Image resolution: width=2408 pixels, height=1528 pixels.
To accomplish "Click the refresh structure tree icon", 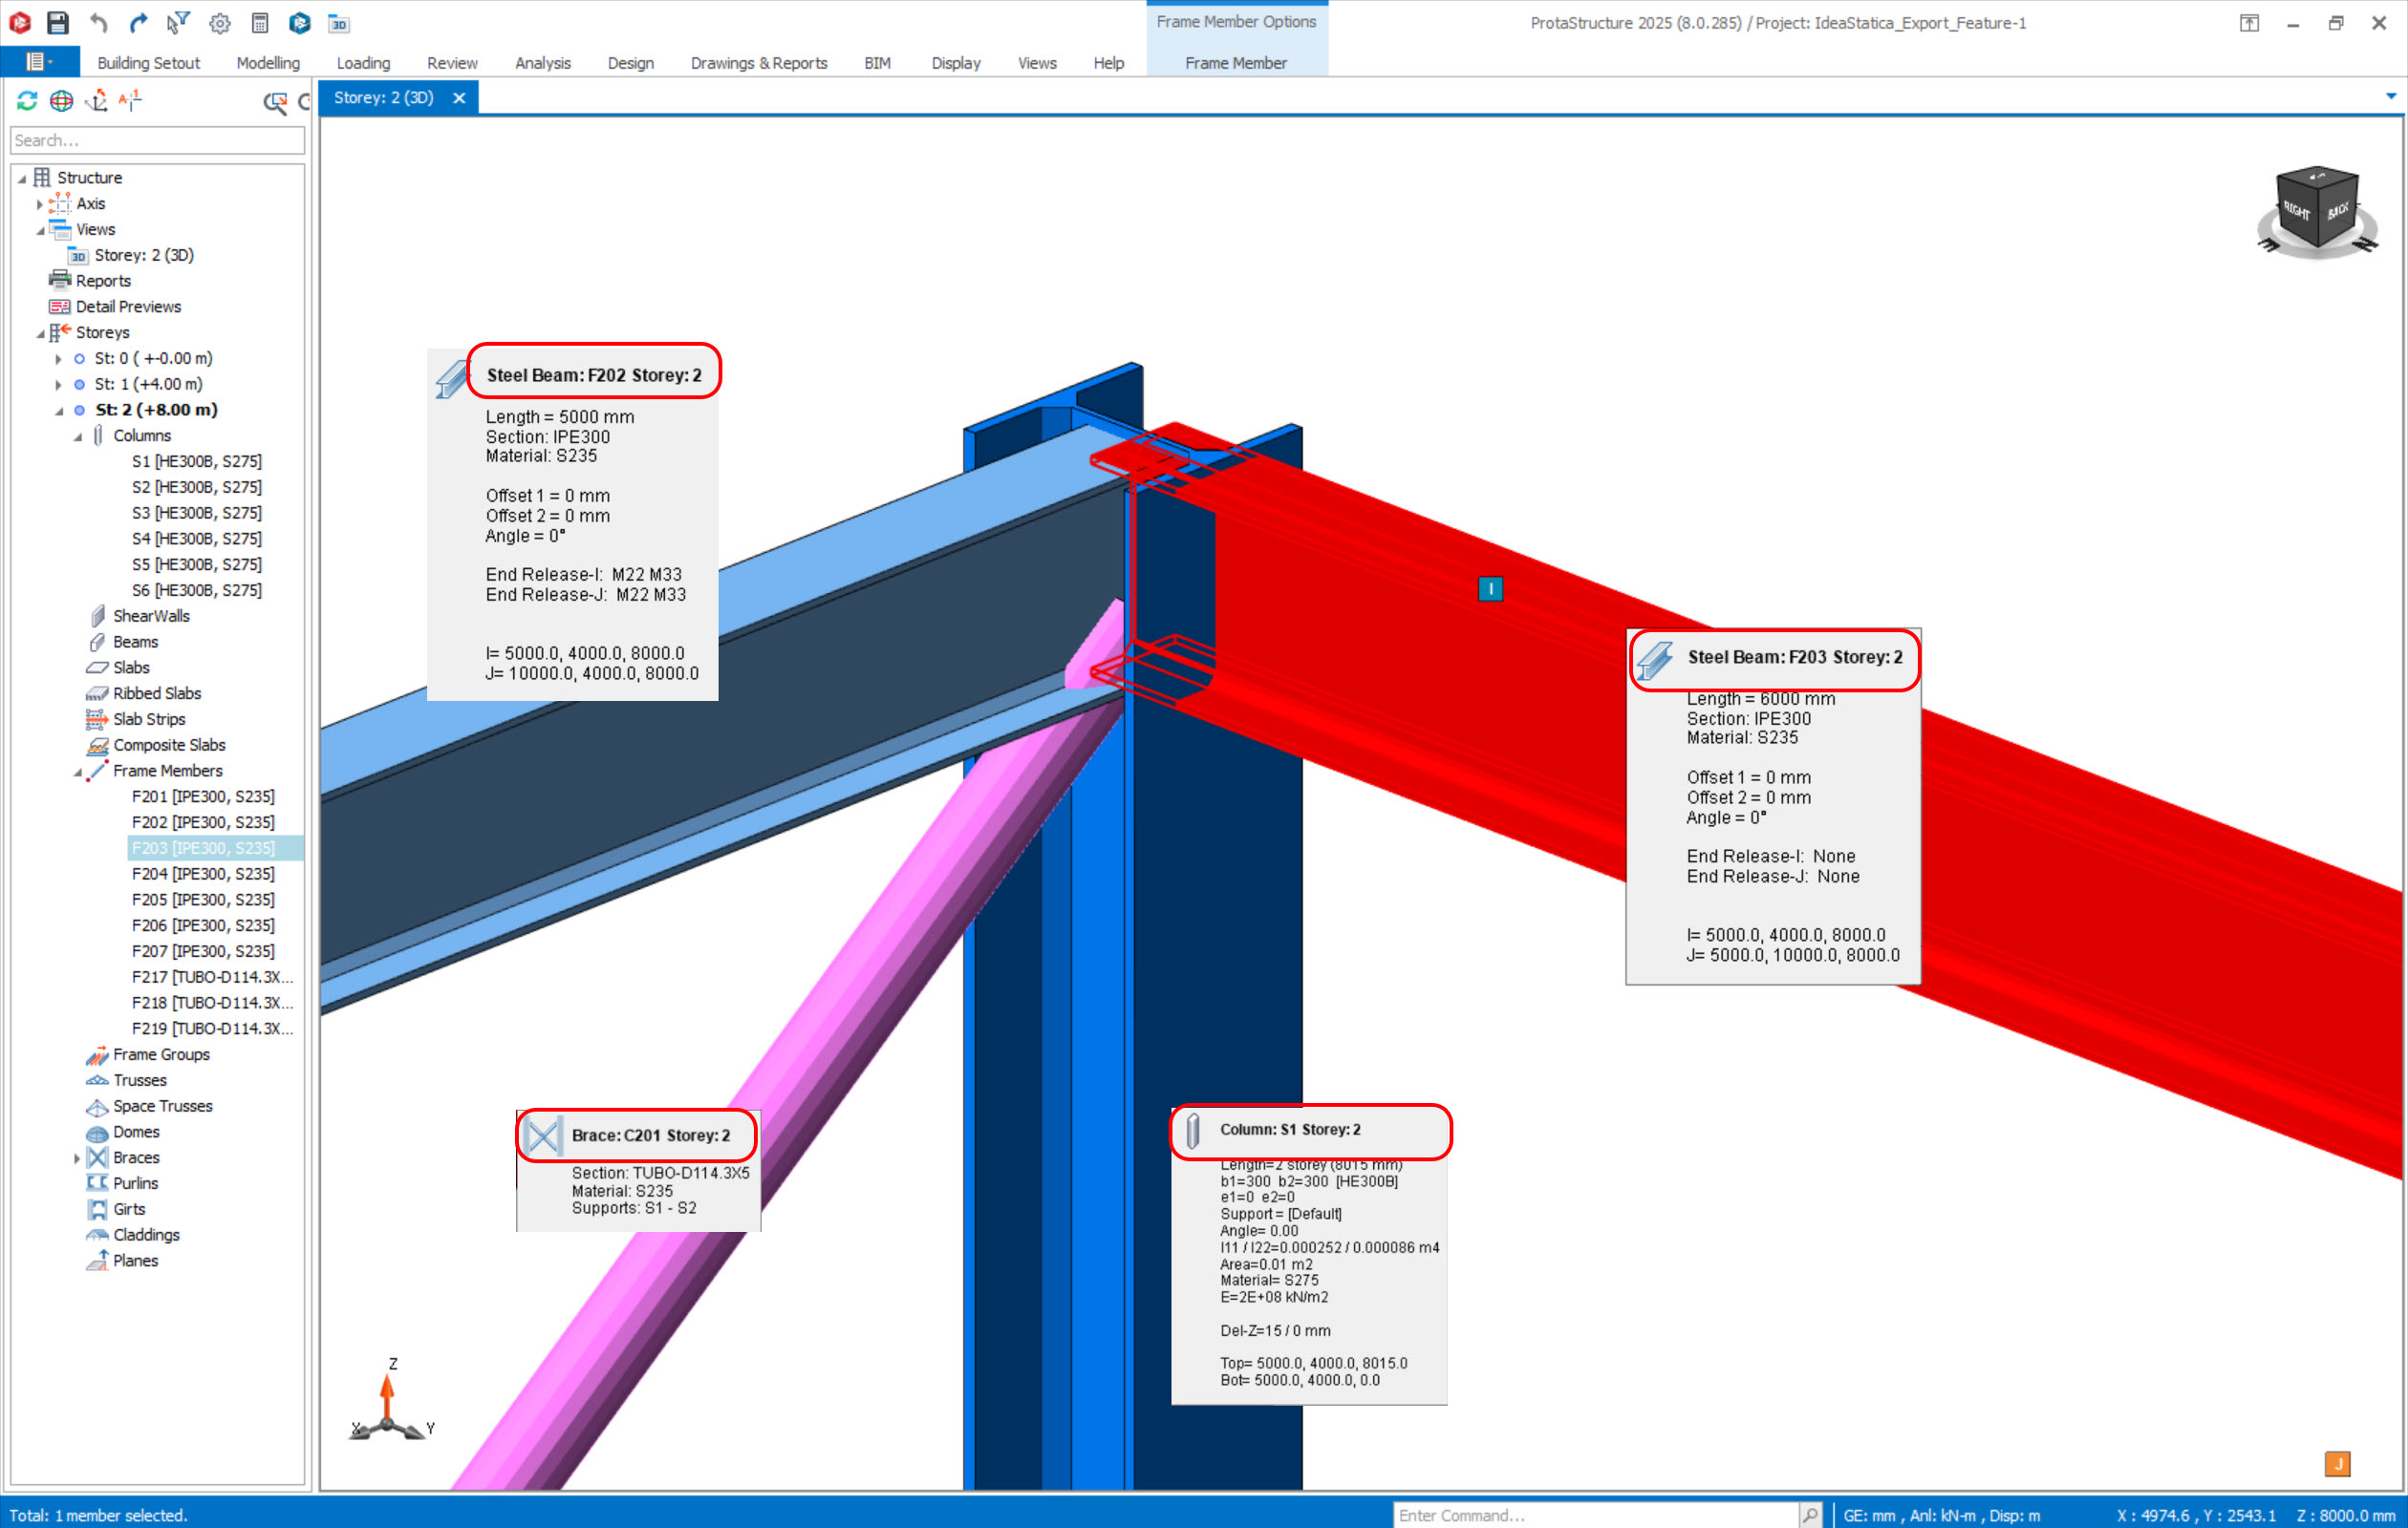I will click(x=27, y=100).
